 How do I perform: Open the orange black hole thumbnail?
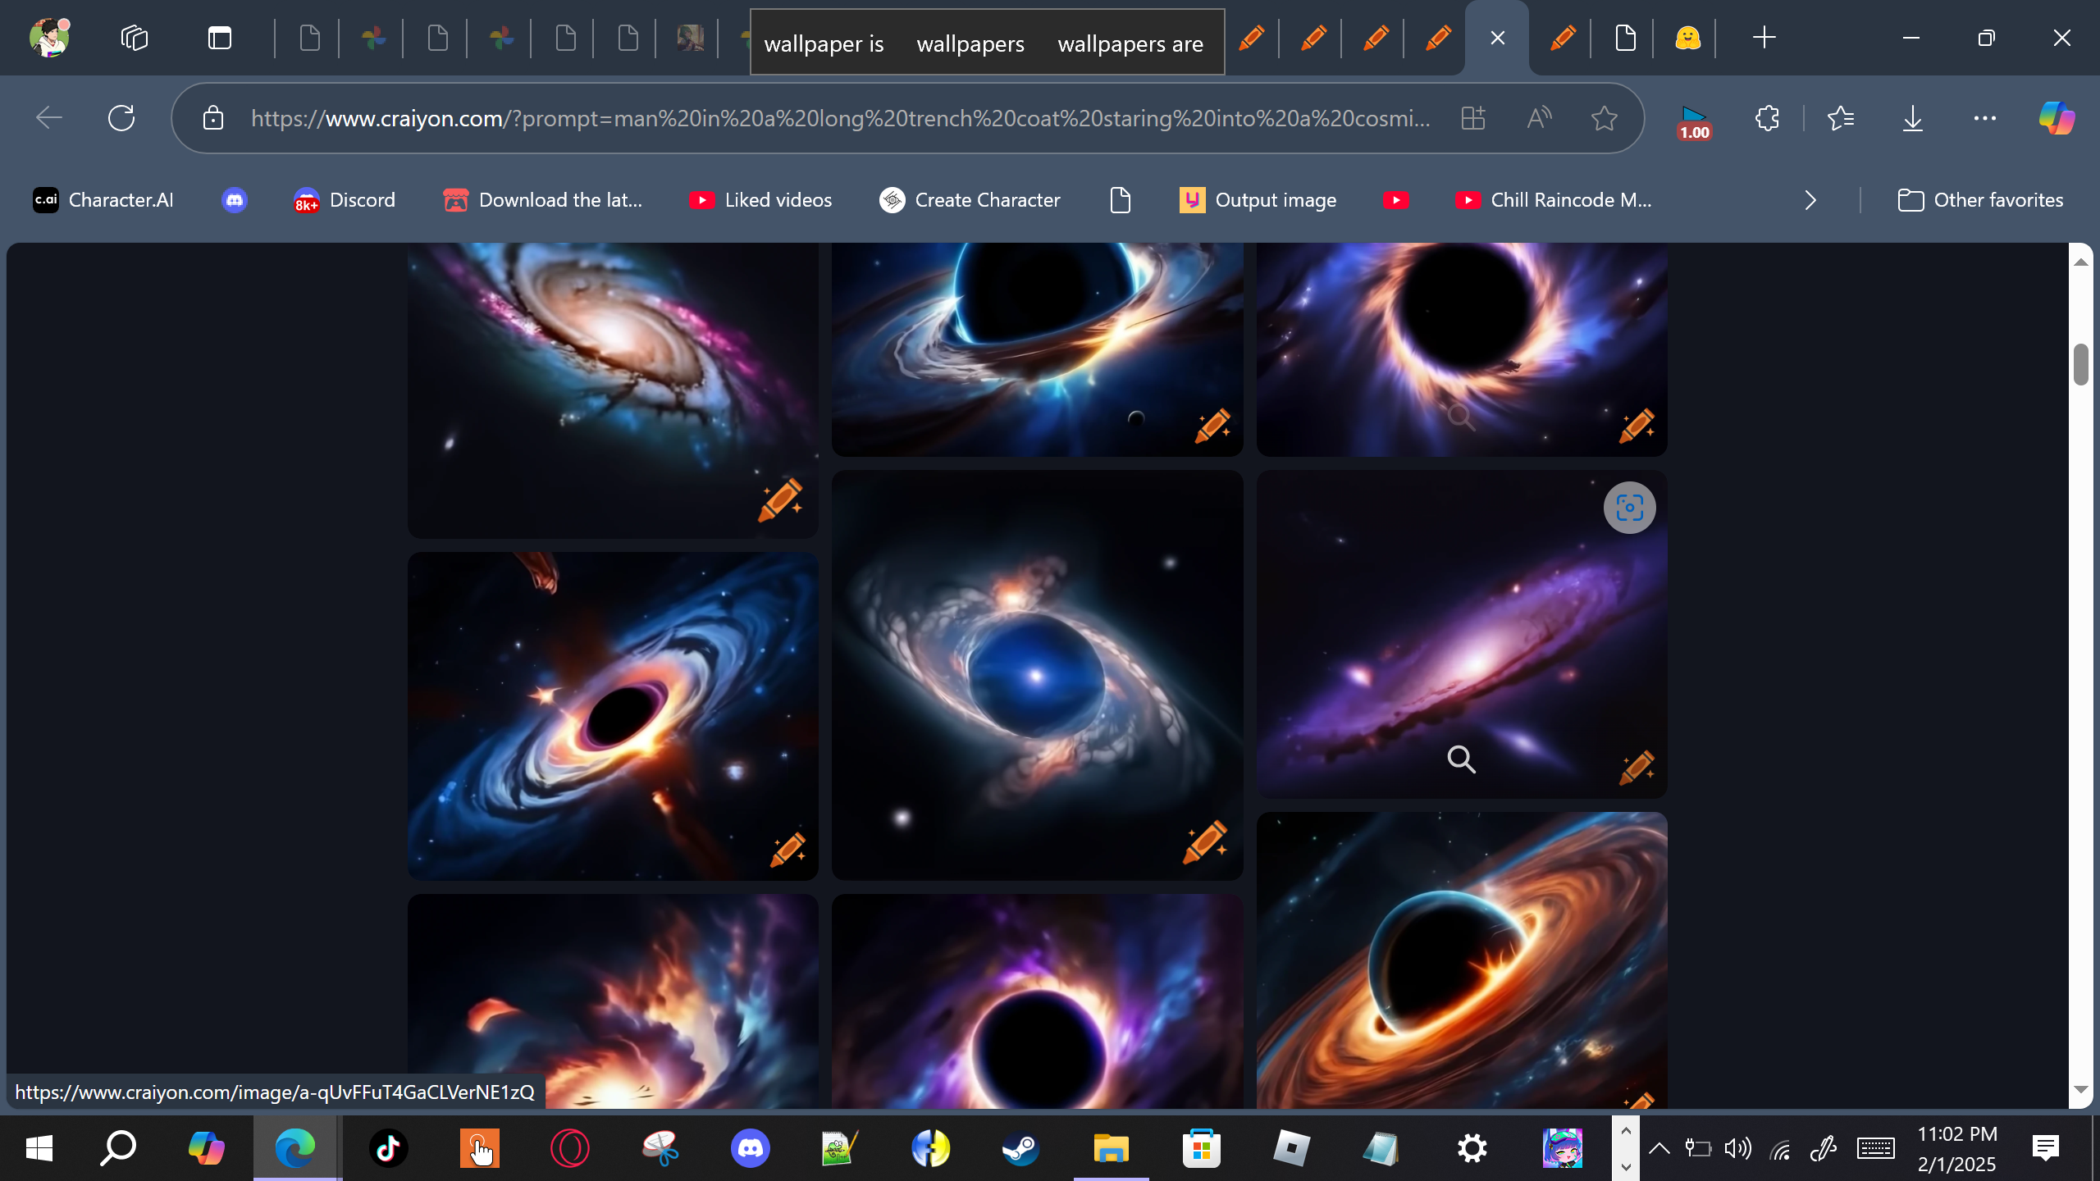[1461, 960]
